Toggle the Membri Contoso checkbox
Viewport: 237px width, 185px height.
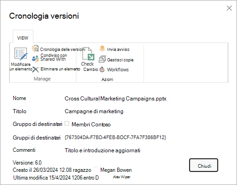(x=67, y=123)
